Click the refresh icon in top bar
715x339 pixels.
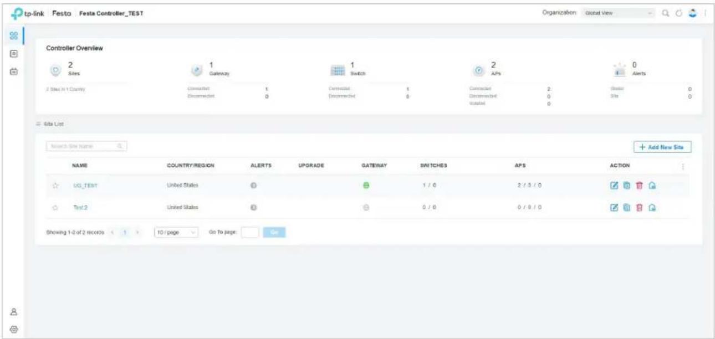pyautogui.click(x=680, y=13)
